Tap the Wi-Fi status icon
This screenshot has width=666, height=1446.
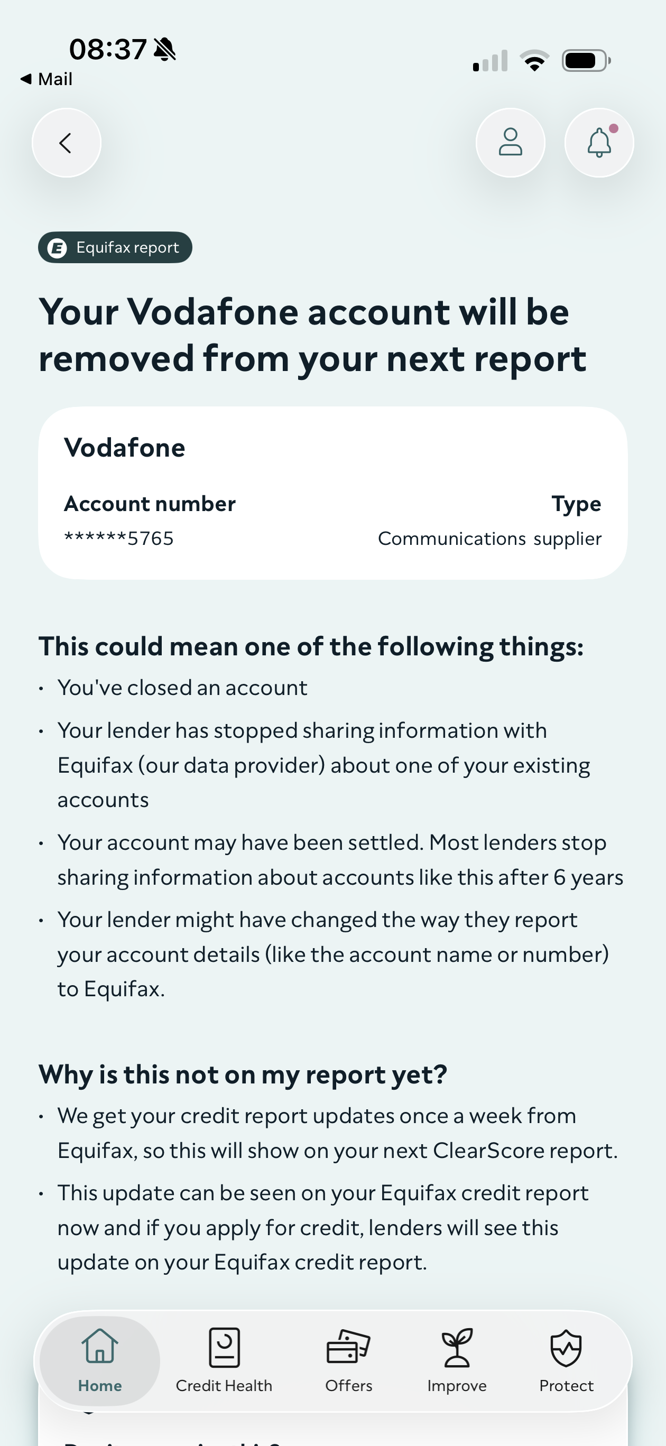[x=534, y=61]
